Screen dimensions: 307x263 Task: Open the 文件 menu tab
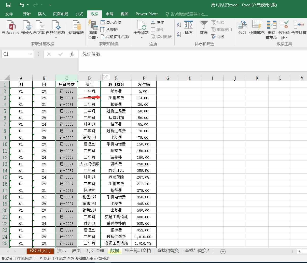(x=9, y=14)
